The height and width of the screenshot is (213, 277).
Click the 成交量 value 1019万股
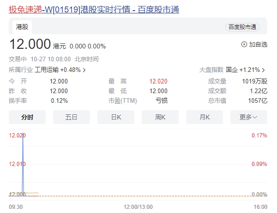click(x=254, y=81)
